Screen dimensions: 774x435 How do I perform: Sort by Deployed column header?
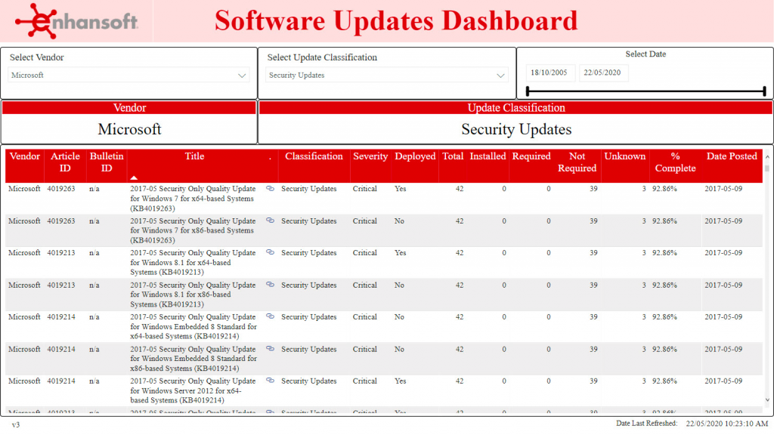pyautogui.click(x=415, y=156)
